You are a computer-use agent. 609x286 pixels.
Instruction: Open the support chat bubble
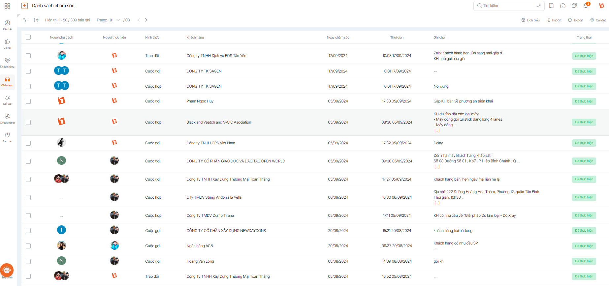tap(7, 270)
